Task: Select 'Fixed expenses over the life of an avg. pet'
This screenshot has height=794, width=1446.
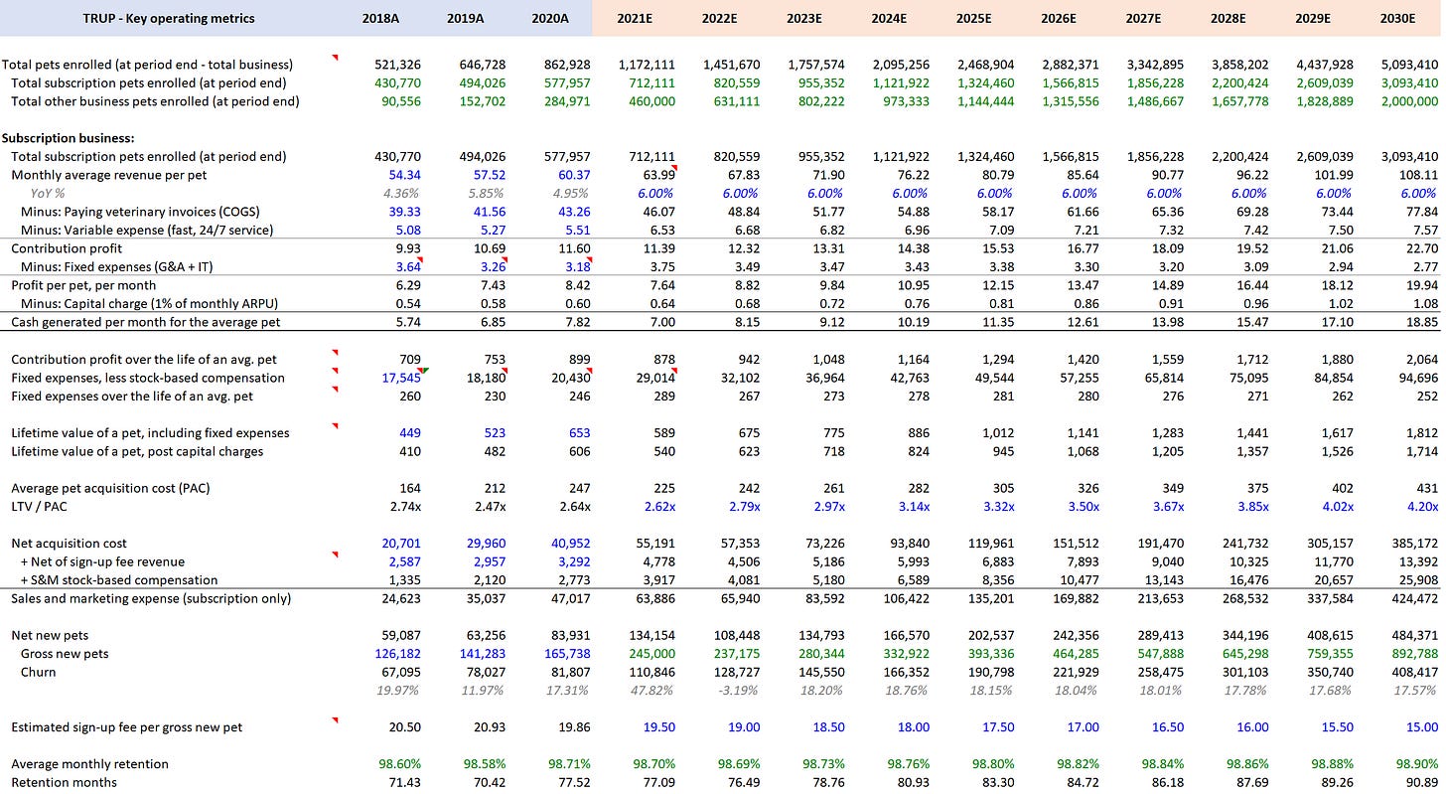Action: pos(132,396)
